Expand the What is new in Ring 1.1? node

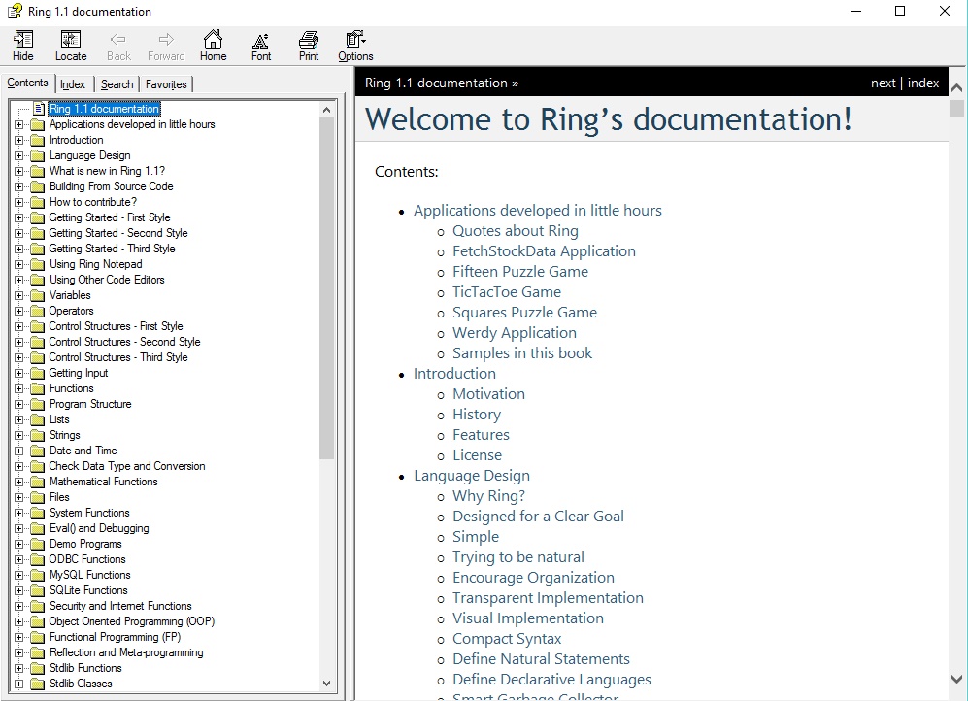point(18,171)
